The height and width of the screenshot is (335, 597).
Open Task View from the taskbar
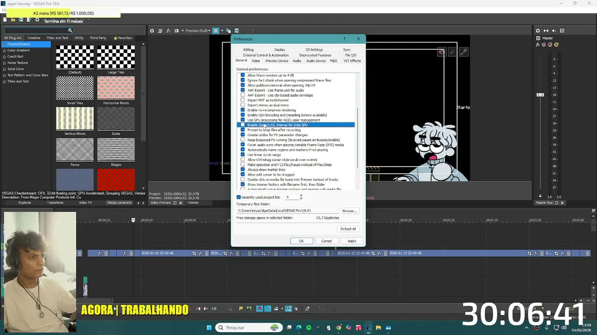(x=289, y=328)
